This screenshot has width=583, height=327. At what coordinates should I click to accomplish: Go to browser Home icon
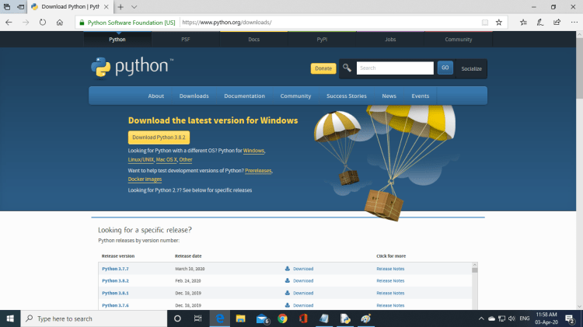click(x=60, y=23)
